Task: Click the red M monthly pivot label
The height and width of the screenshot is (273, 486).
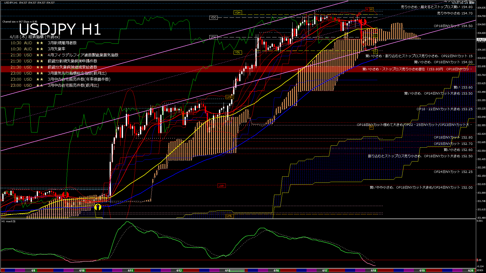Action: tap(367, 9)
